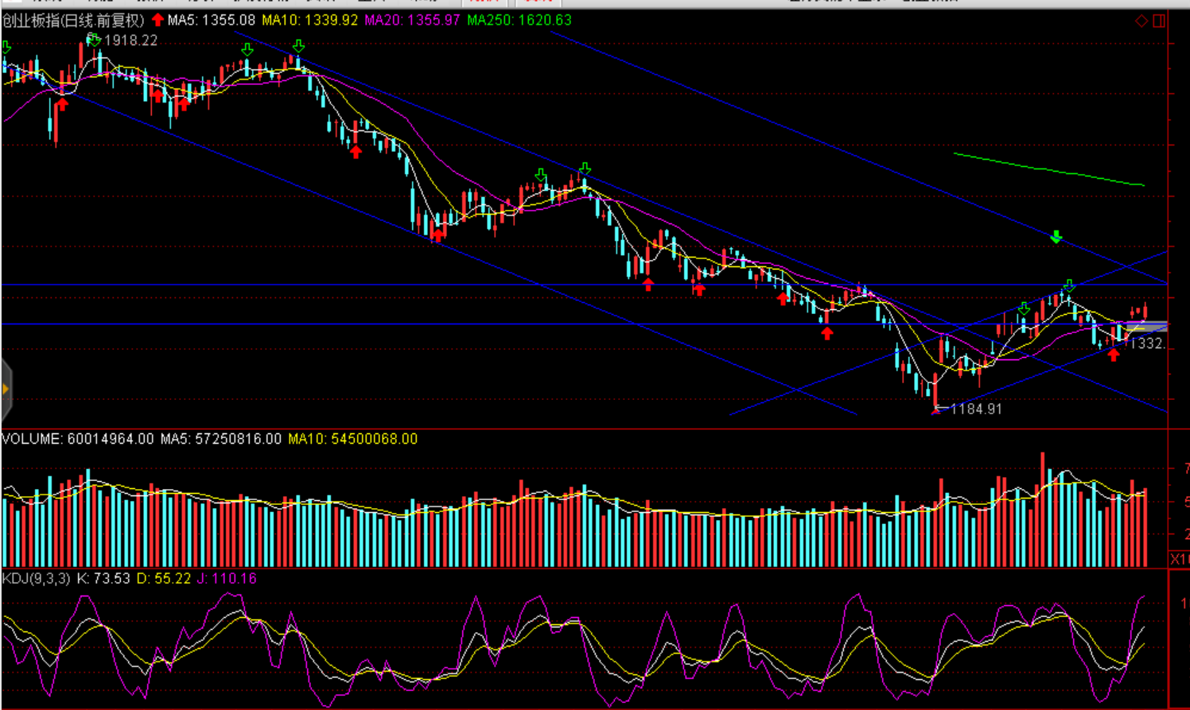Open the KDJ(9,3,3) indicator label

[36, 579]
